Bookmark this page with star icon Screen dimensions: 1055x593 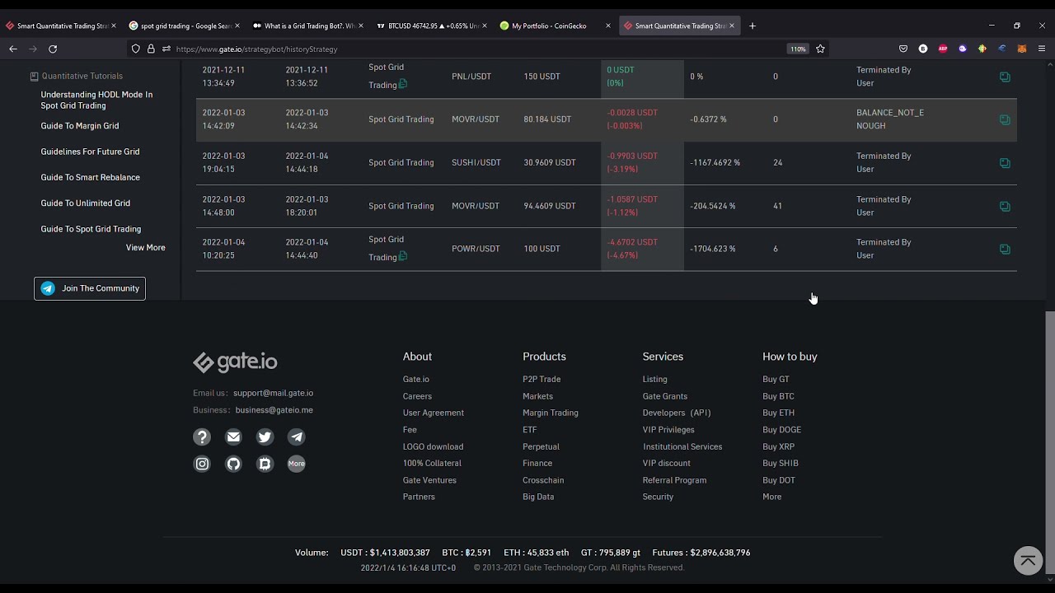point(820,49)
